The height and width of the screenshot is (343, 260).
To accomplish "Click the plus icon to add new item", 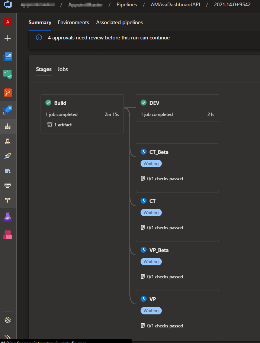I will (x=8, y=38).
